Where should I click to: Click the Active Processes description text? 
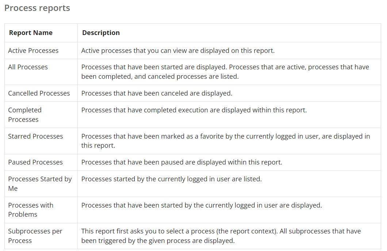point(178,51)
